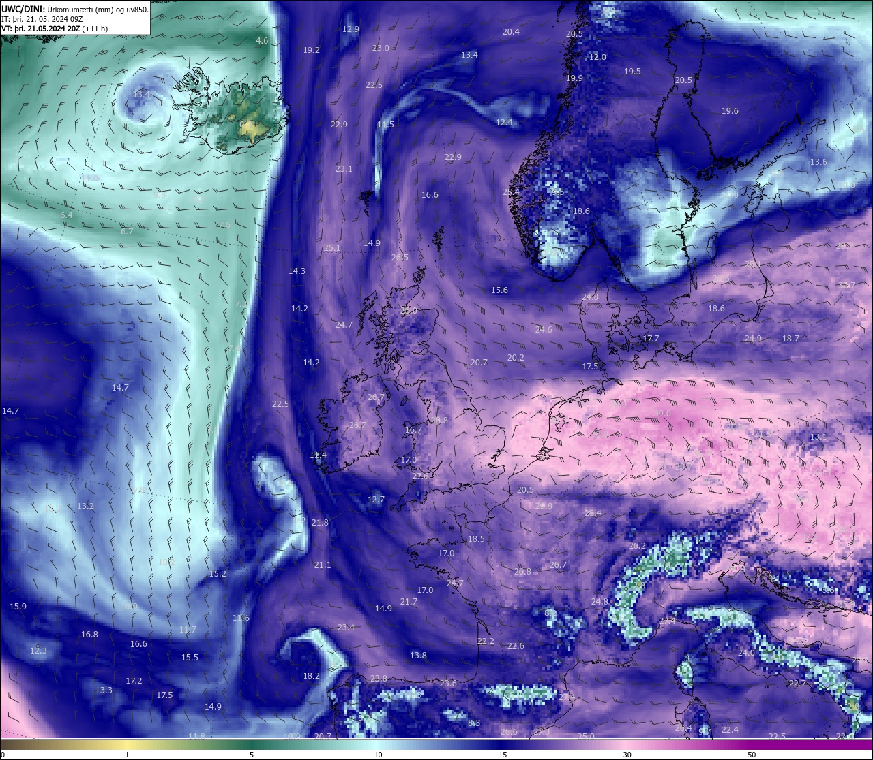Click the 12.4 map value
Screen dimensions: 873x760
pyautogui.click(x=504, y=123)
